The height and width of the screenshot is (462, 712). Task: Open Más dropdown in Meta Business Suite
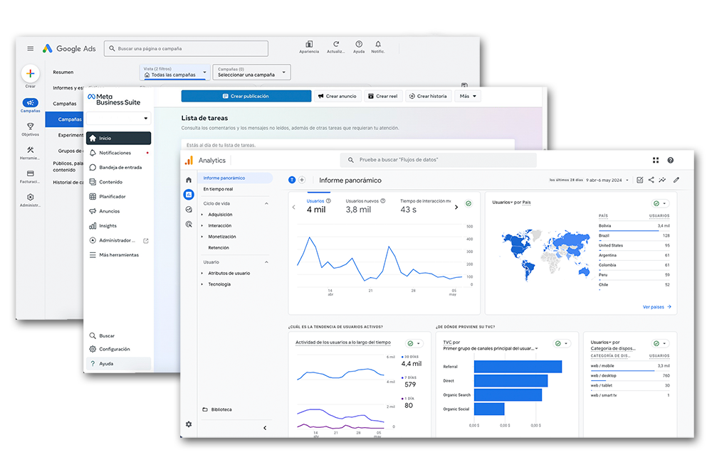tap(468, 96)
